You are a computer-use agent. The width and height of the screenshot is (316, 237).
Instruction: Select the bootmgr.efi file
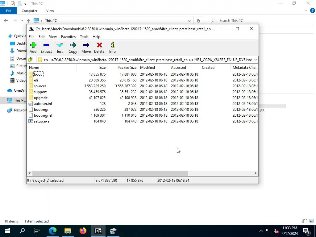(44, 115)
